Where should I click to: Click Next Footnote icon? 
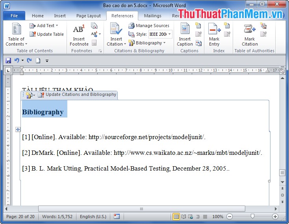[x=94, y=34]
